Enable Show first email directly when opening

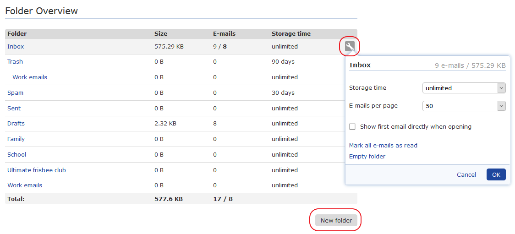tap(352, 127)
